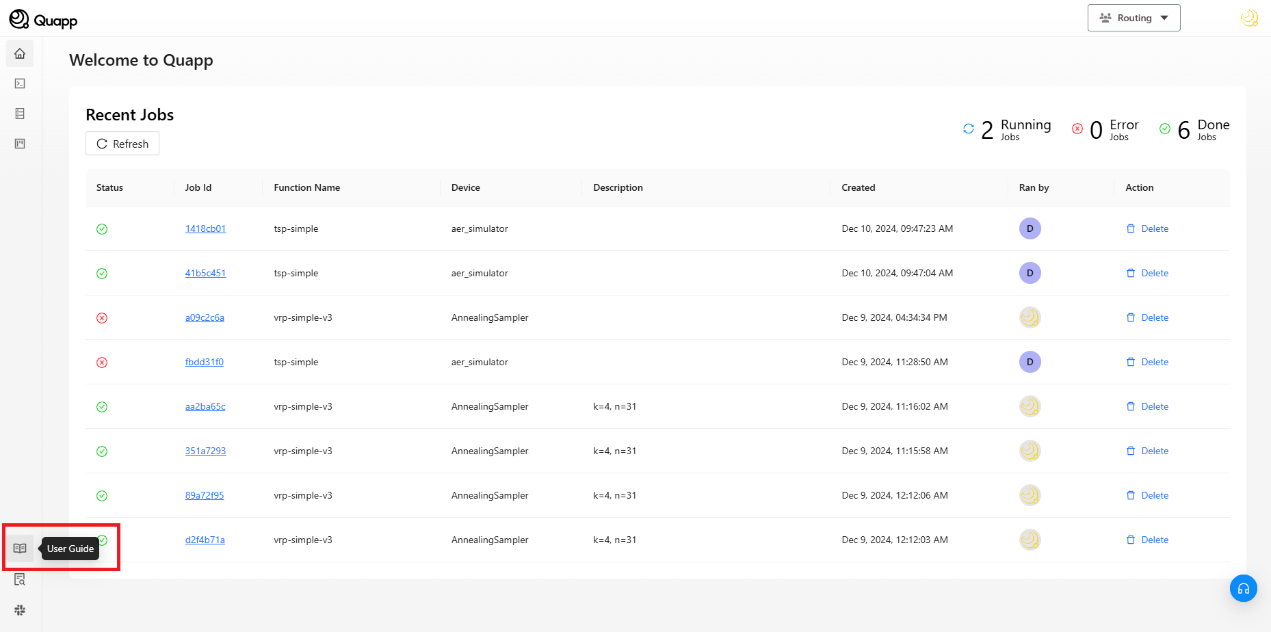Open the Slack icon at the sidebar bottom

(19, 609)
